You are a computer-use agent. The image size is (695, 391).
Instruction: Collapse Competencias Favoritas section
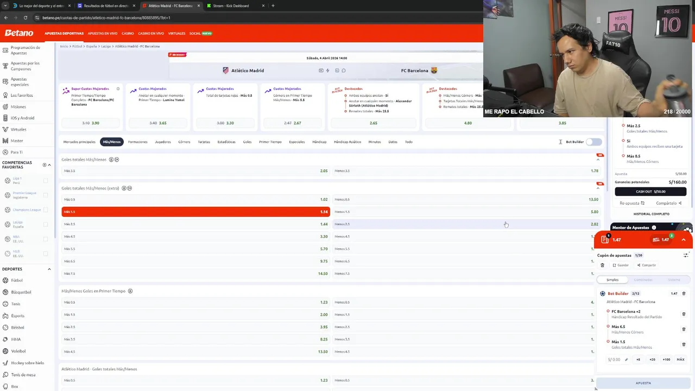coord(49,165)
